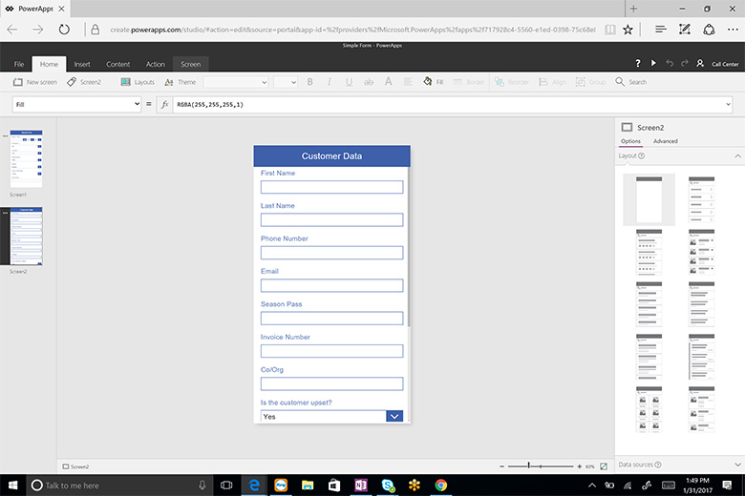Screen dimensions: 745x496
Task: Click the New screen icon
Action: (x=18, y=82)
